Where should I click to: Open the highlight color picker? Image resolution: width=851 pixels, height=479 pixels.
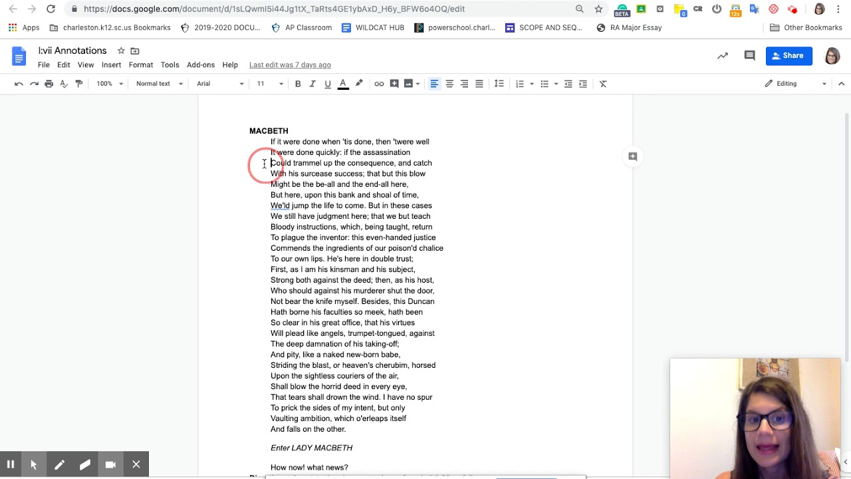[359, 84]
